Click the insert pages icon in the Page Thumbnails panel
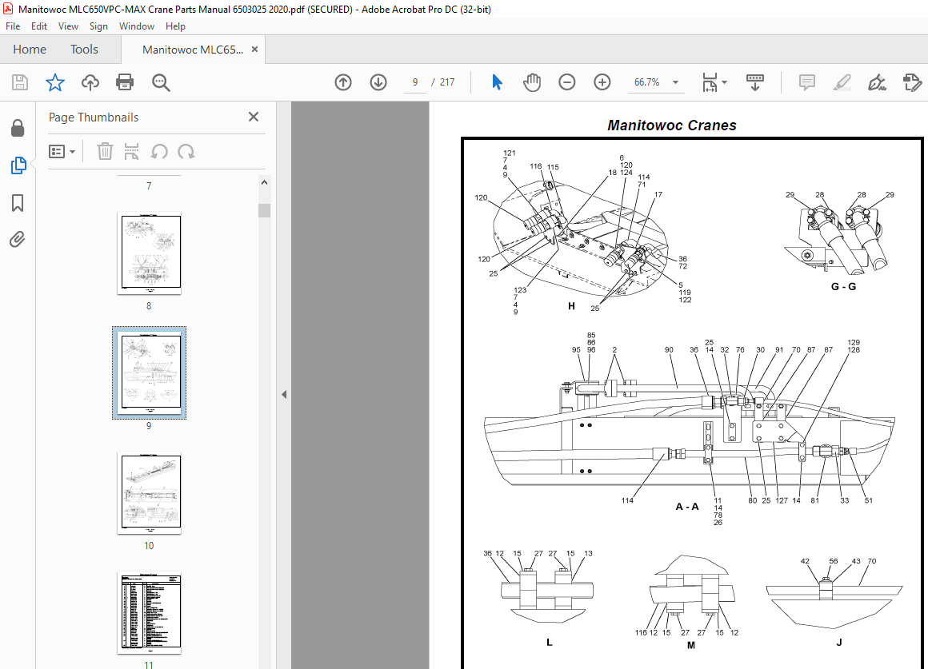 click(x=131, y=151)
